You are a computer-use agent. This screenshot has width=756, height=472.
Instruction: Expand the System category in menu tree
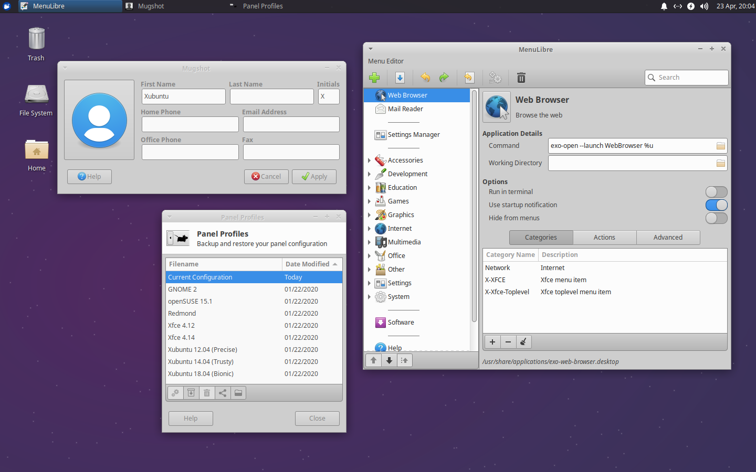coord(369,297)
